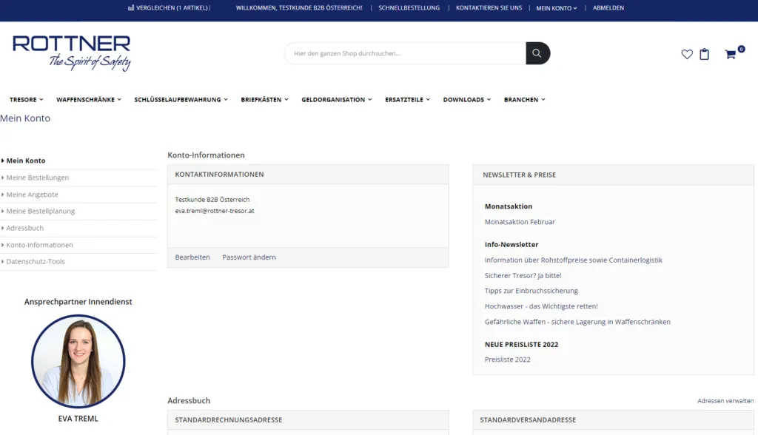This screenshot has width=758, height=435.
Task: Expand the Branchen menu
Action: [x=525, y=100]
